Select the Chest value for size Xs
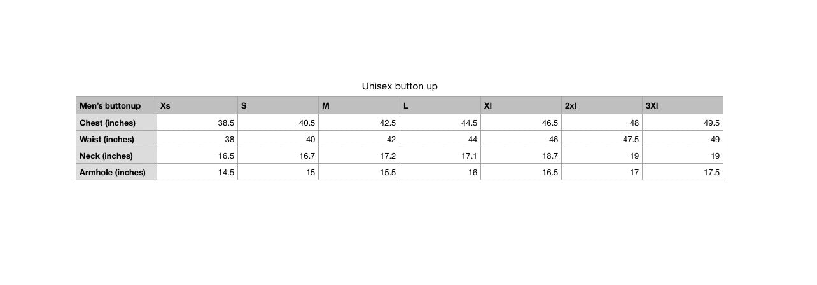This screenshot has width=817, height=285. pyautogui.click(x=225, y=123)
